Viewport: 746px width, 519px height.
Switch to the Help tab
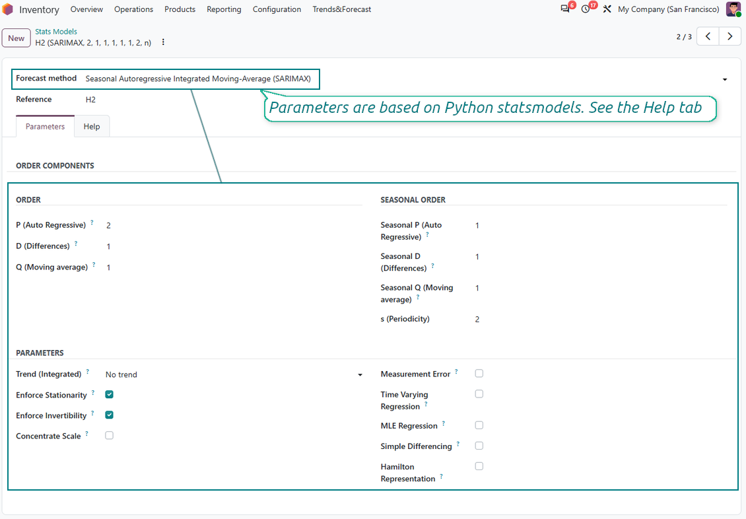click(92, 127)
